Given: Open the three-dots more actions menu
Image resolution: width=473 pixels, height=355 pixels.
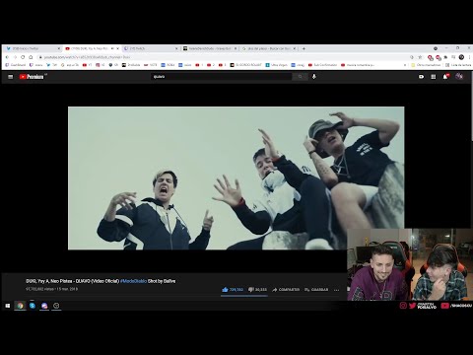Looking at the screenshot, I should tap(336, 290).
